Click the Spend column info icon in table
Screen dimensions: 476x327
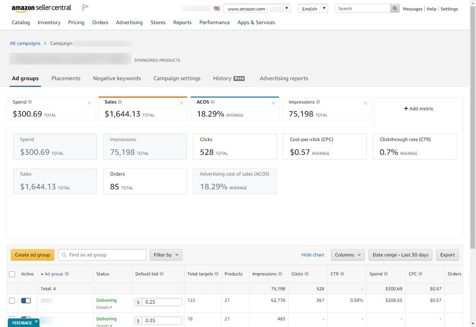[x=386, y=274]
